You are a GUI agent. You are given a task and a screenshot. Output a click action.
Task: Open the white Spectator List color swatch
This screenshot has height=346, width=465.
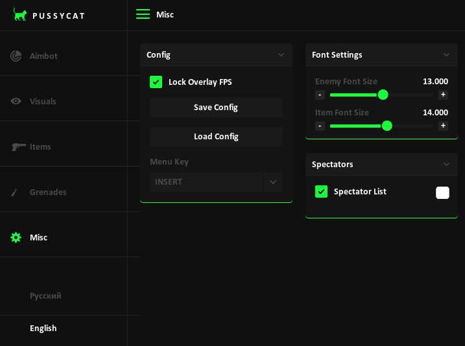coord(442,192)
